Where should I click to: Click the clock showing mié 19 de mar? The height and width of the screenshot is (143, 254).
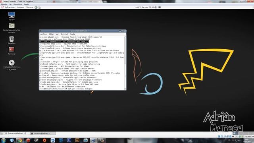coord(144,7)
